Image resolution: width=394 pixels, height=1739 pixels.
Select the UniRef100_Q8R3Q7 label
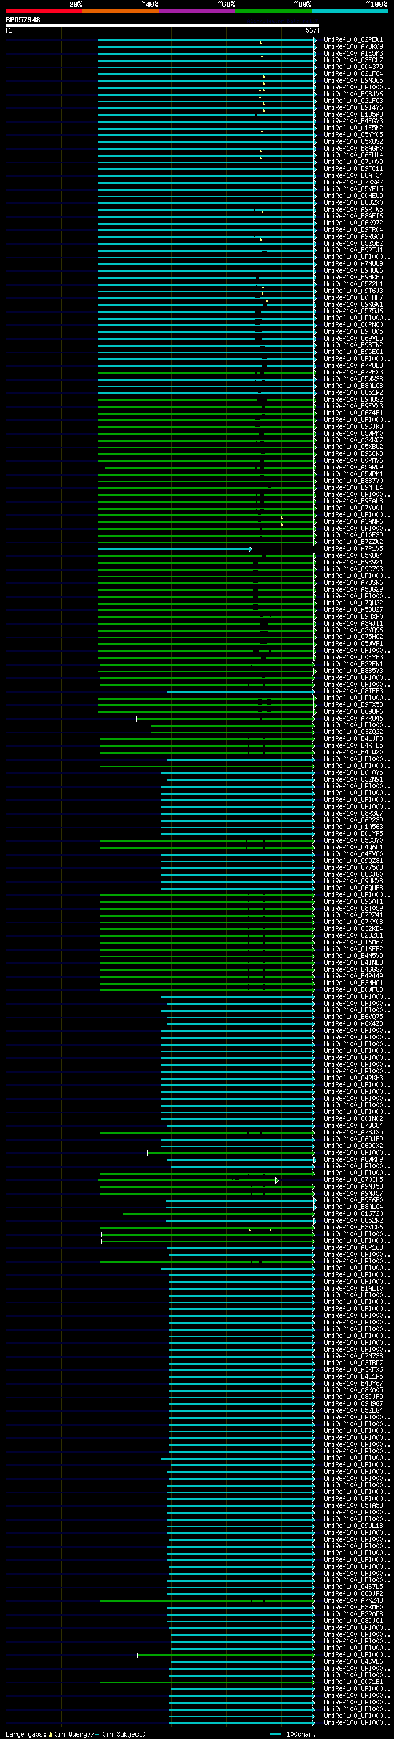[x=353, y=814]
